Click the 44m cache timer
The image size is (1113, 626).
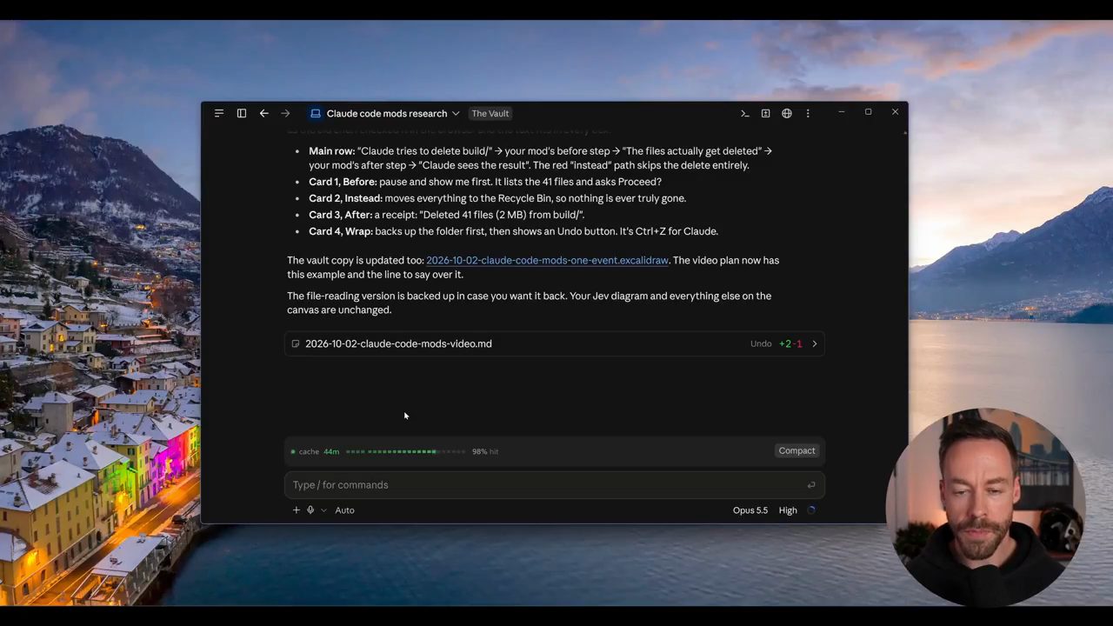[x=331, y=451]
